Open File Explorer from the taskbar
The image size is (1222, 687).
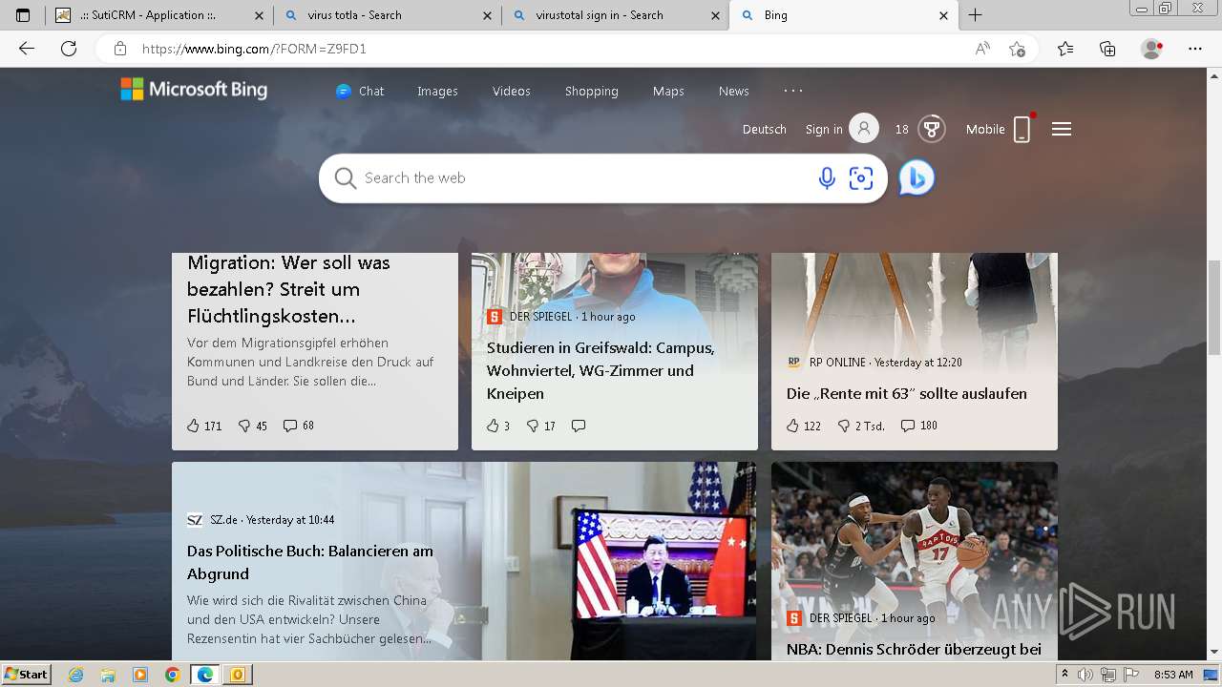(108, 675)
